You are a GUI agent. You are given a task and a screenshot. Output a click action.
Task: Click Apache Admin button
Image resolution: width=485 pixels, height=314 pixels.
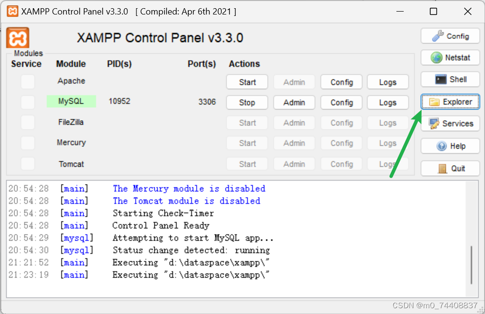(x=294, y=82)
